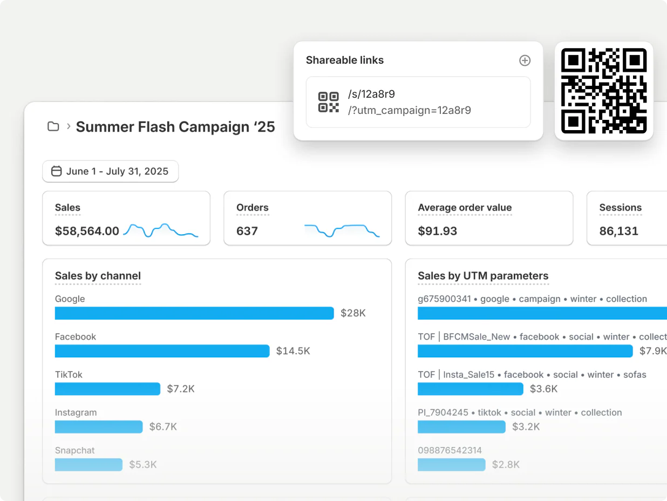Expand the breadcrumb chevron arrow
The image size is (667, 501).
point(67,126)
